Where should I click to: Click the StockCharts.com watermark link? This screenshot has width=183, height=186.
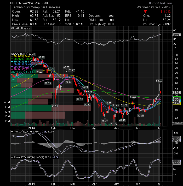(x=161, y=3)
